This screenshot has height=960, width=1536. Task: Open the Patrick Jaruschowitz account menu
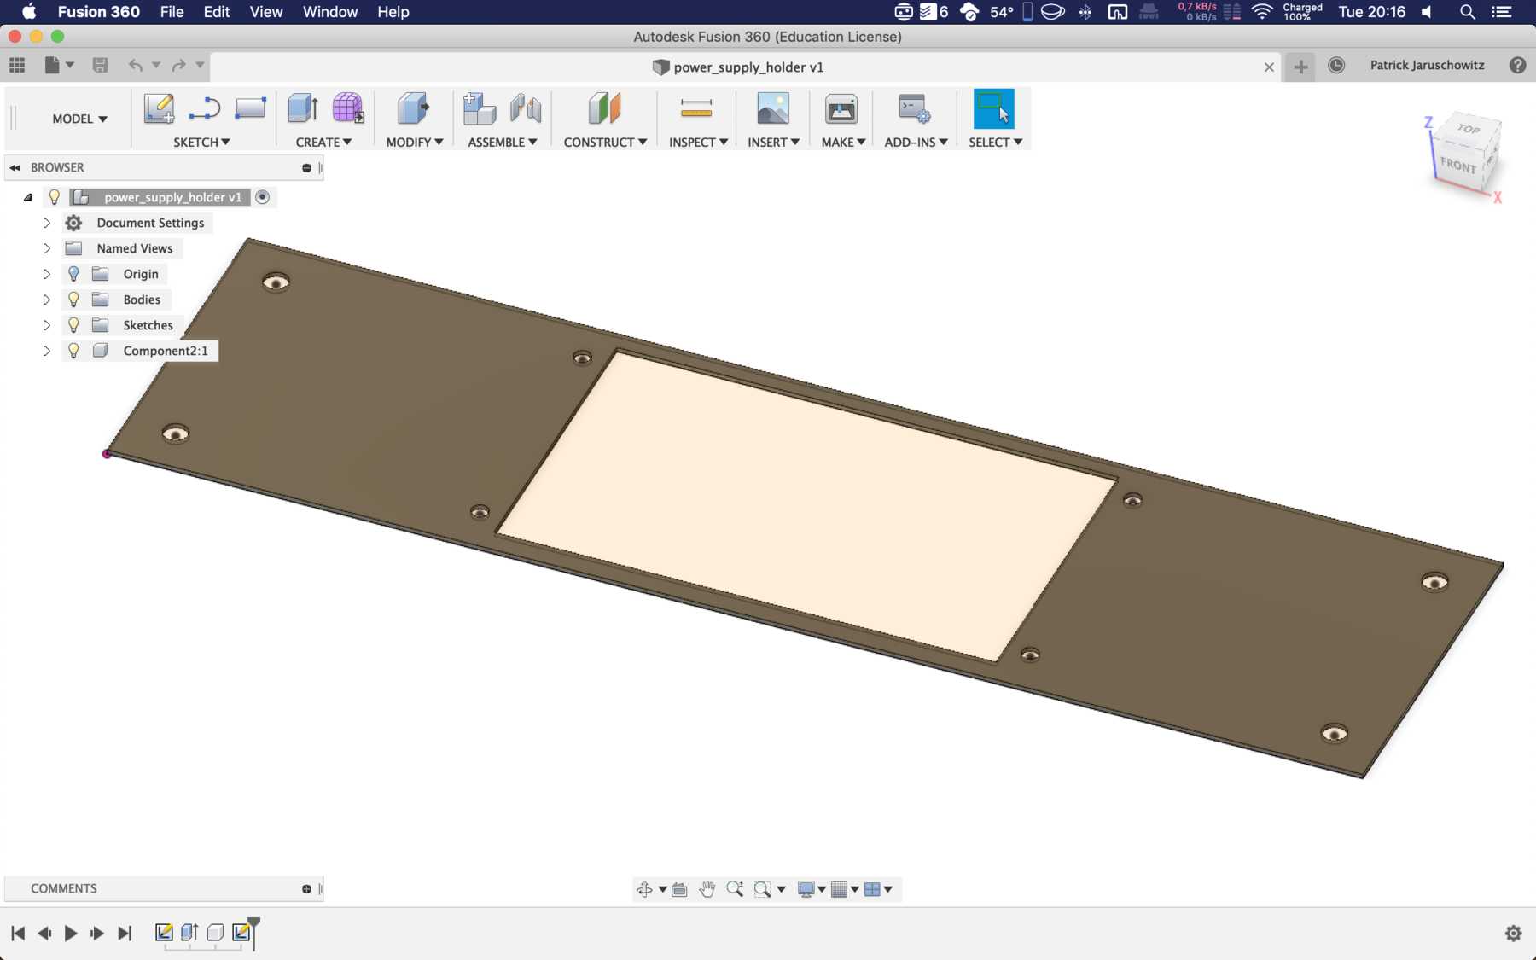point(1427,65)
